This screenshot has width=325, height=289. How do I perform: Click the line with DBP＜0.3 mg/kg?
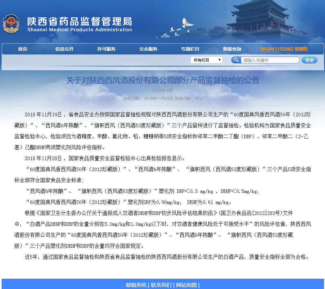(142, 191)
